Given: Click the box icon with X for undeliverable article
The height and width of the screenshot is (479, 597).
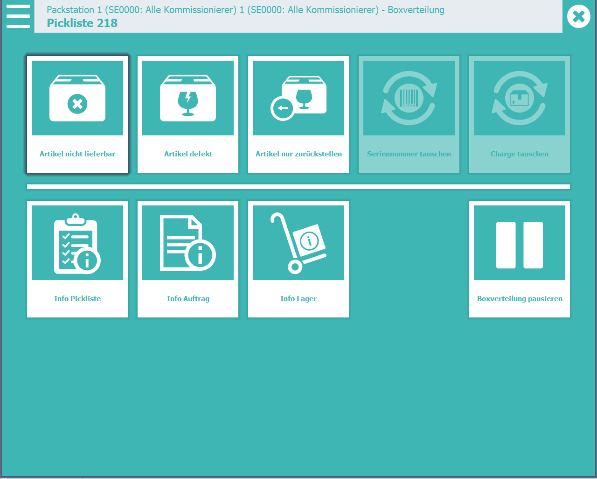Looking at the screenshot, I should [x=77, y=98].
